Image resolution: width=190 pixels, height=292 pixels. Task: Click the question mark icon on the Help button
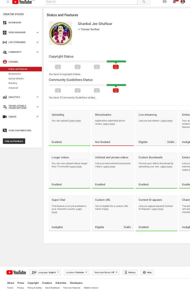click(x=144, y=272)
